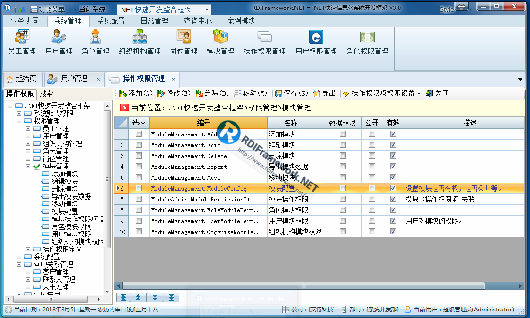Click the grid horizontal scrollbar thumb

coord(304,285)
